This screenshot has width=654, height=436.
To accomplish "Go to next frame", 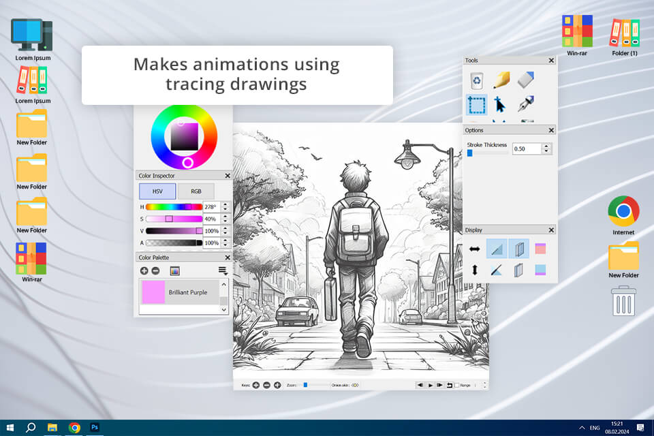I will coord(439,385).
